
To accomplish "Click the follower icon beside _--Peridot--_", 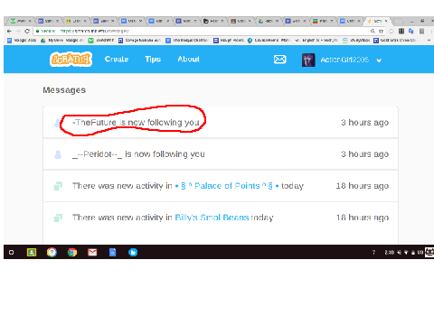I will point(58,154).
